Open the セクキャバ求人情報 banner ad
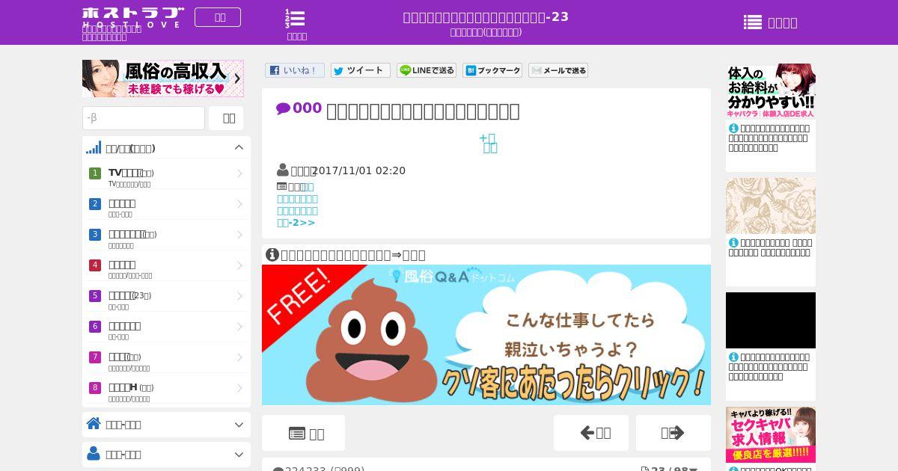This screenshot has width=898, height=471. click(771, 434)
